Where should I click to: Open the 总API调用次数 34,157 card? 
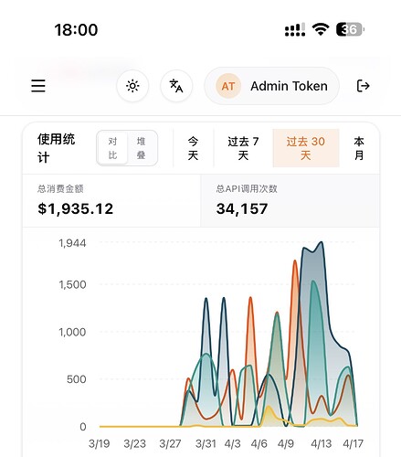290,200
